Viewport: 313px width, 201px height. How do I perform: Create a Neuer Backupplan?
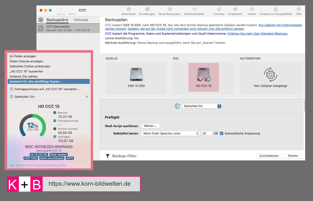[x=170, y=9]
